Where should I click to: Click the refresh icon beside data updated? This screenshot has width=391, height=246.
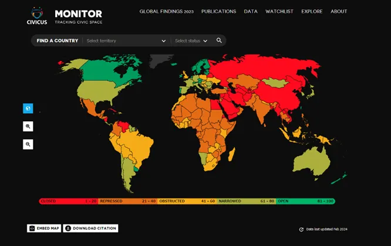coord(301,230)
